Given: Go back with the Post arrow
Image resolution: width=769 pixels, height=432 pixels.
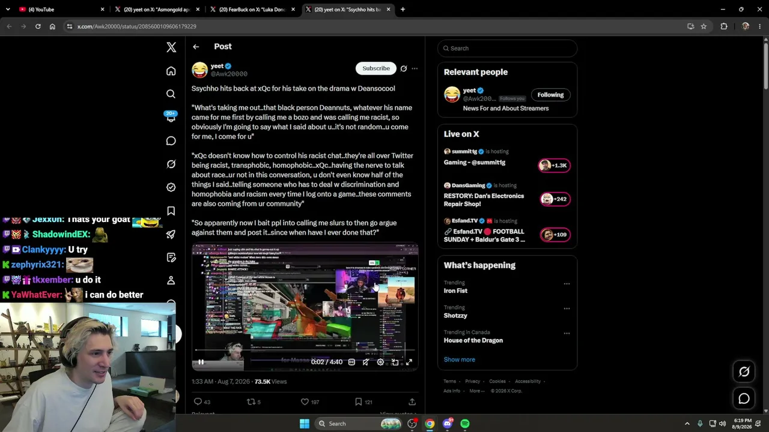Looking at the screenshot, I should click(x=196, y=47).
